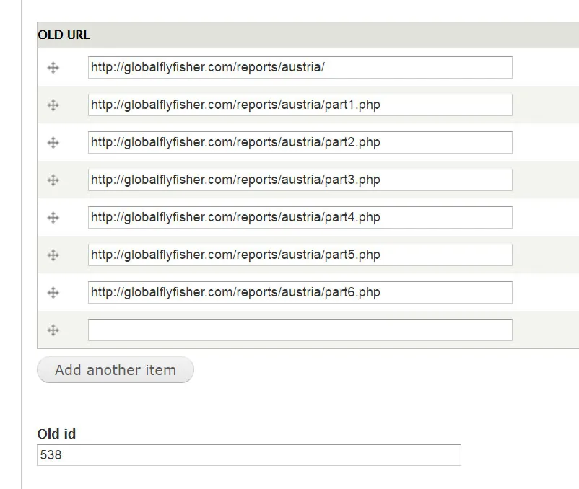Click drag handle for the part5.php row
This screenshot has height=489, width=579.
coord(53,255)
